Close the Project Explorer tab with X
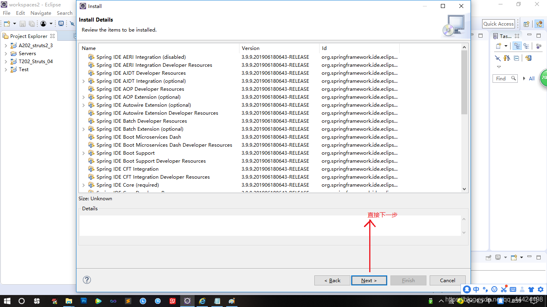Screen dimensions: 547x307 pos(52,36)
